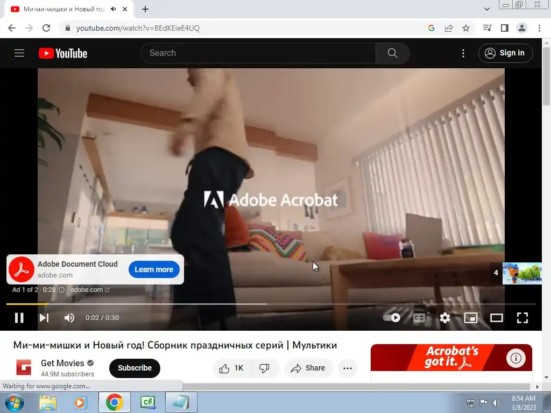Go forward with the browser forward arrow

coord(29,28)
